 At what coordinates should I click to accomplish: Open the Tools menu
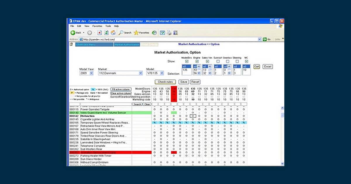(x=108, y=26)
